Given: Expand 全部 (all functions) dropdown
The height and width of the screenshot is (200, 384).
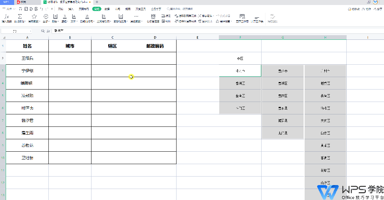Looking at the screenshot, I should coord(46,18).
